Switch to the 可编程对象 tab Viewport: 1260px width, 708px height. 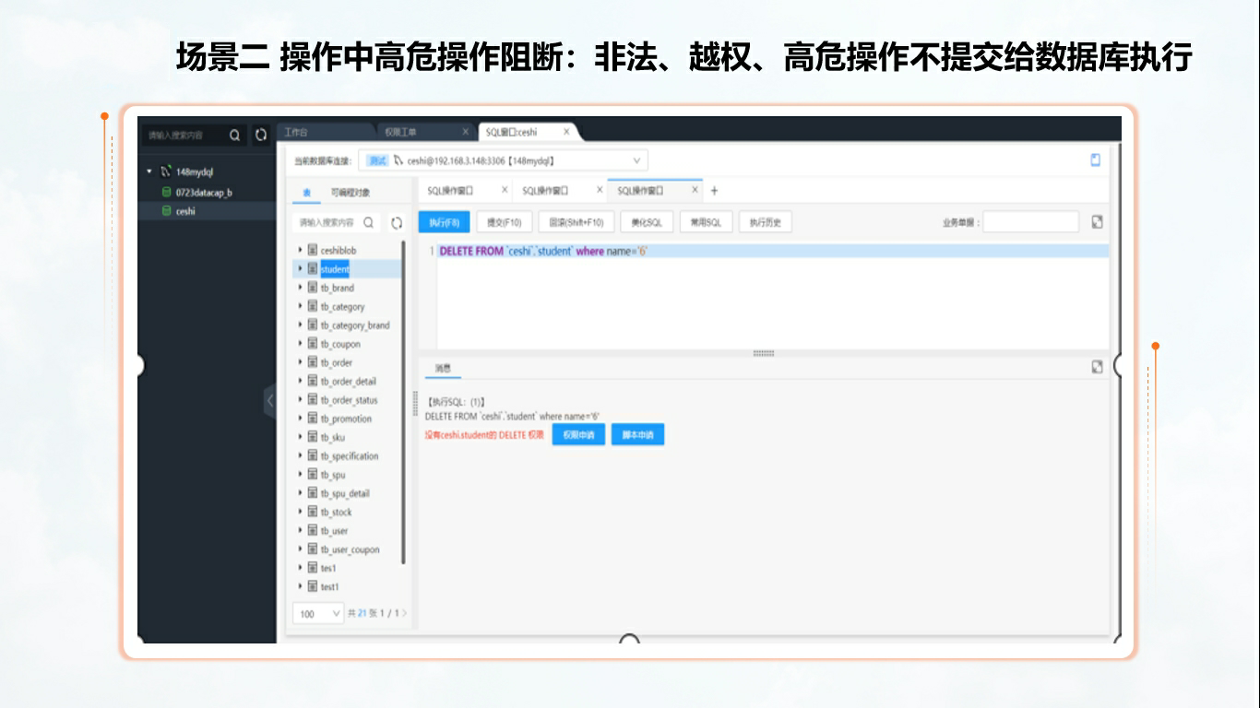tap(351, 193)
